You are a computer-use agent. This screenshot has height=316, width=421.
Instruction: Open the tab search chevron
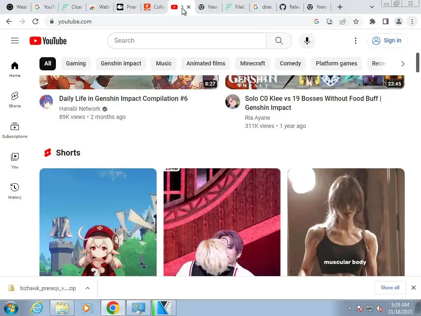coord(372,7)
